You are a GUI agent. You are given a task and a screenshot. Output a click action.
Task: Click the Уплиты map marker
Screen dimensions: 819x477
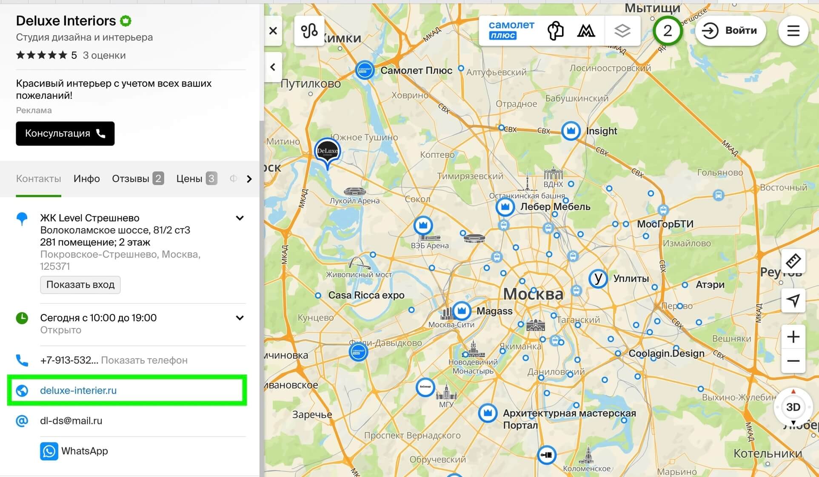pos(598,278)
